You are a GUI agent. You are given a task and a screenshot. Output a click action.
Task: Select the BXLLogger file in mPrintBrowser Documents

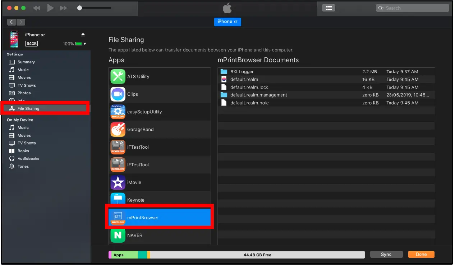tap(241, 71)
